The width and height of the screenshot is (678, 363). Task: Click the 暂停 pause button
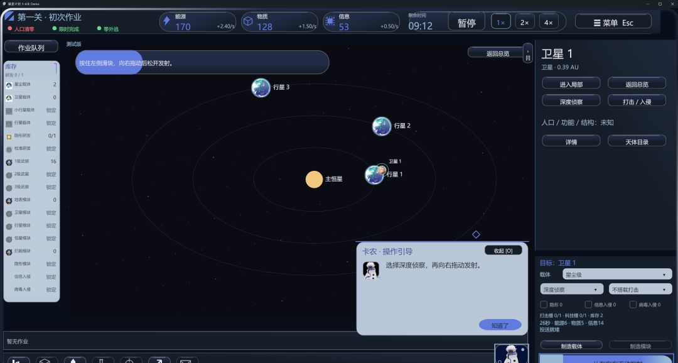466,22
